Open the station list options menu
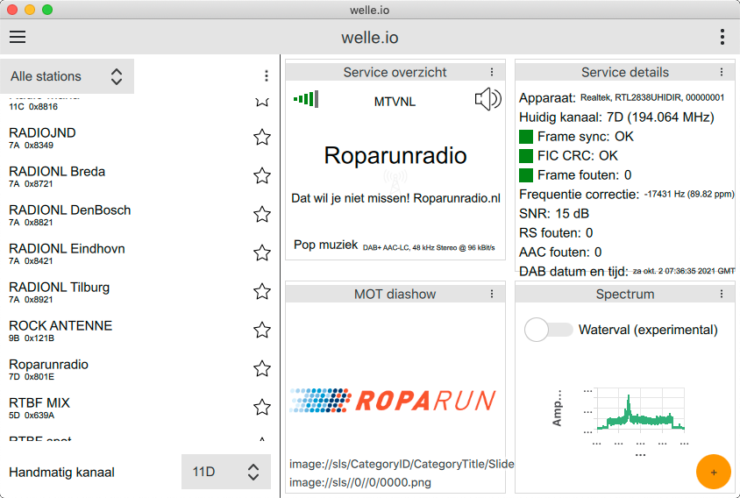 (x=267, y=76)
